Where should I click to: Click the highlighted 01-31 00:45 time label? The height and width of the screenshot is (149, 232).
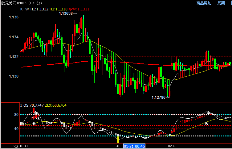(134, 146)
